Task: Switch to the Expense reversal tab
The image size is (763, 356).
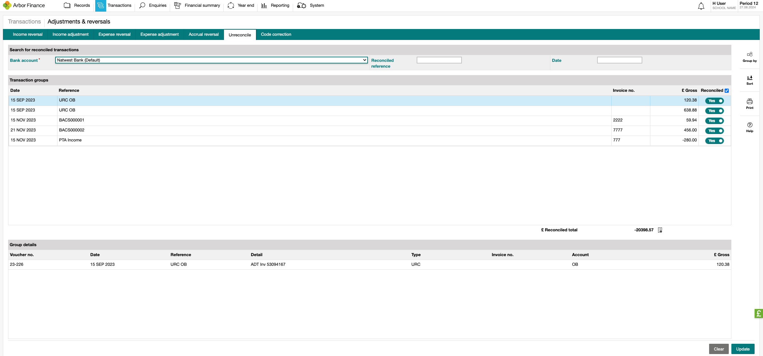Action: (114, 34)
